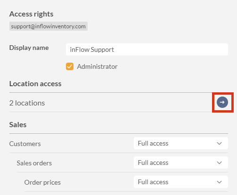Click the Display name label

pyautogui.click(x=29, y=48)
